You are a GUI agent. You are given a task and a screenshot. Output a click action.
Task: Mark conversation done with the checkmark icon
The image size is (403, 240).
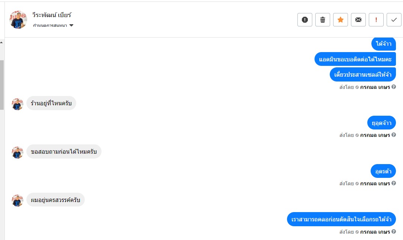[394, 20]
